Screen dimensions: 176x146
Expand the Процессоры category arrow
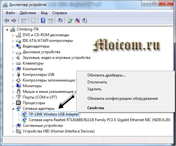click(x=13, y=103)
